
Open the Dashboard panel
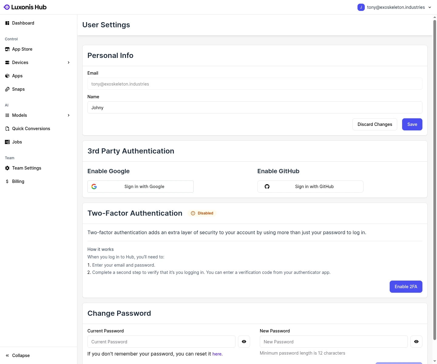23,23
